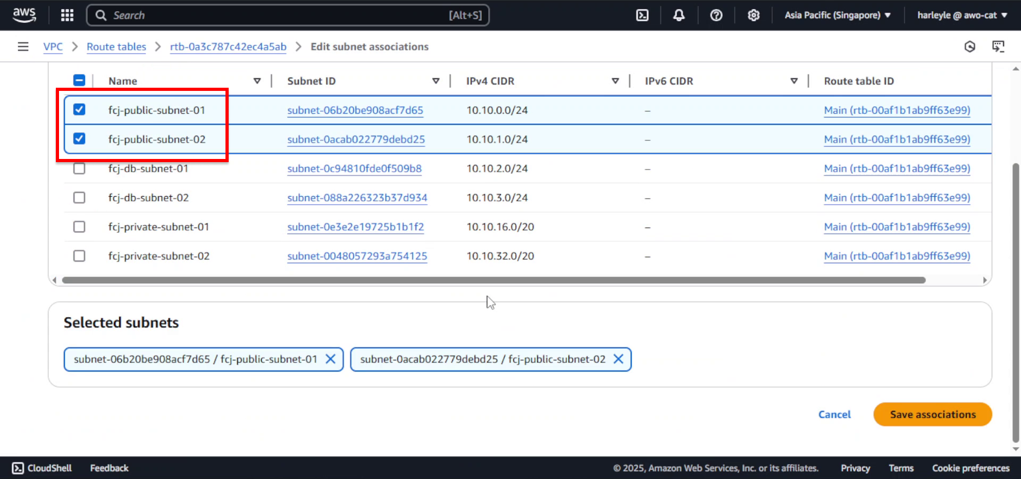Open subnet-06b20be908acf7d65 link
Image resolution: width=1021 pixels, height=479 pixels.
355,111
